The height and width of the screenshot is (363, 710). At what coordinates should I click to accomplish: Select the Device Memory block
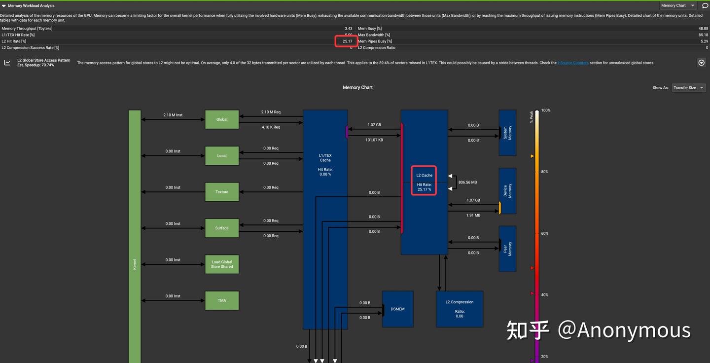(507, 190)
